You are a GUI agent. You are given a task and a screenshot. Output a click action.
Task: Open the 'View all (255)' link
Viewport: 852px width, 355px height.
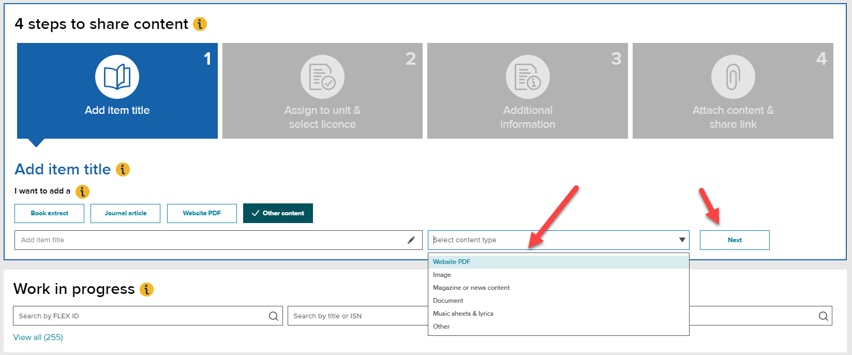(x=38, y=337)
